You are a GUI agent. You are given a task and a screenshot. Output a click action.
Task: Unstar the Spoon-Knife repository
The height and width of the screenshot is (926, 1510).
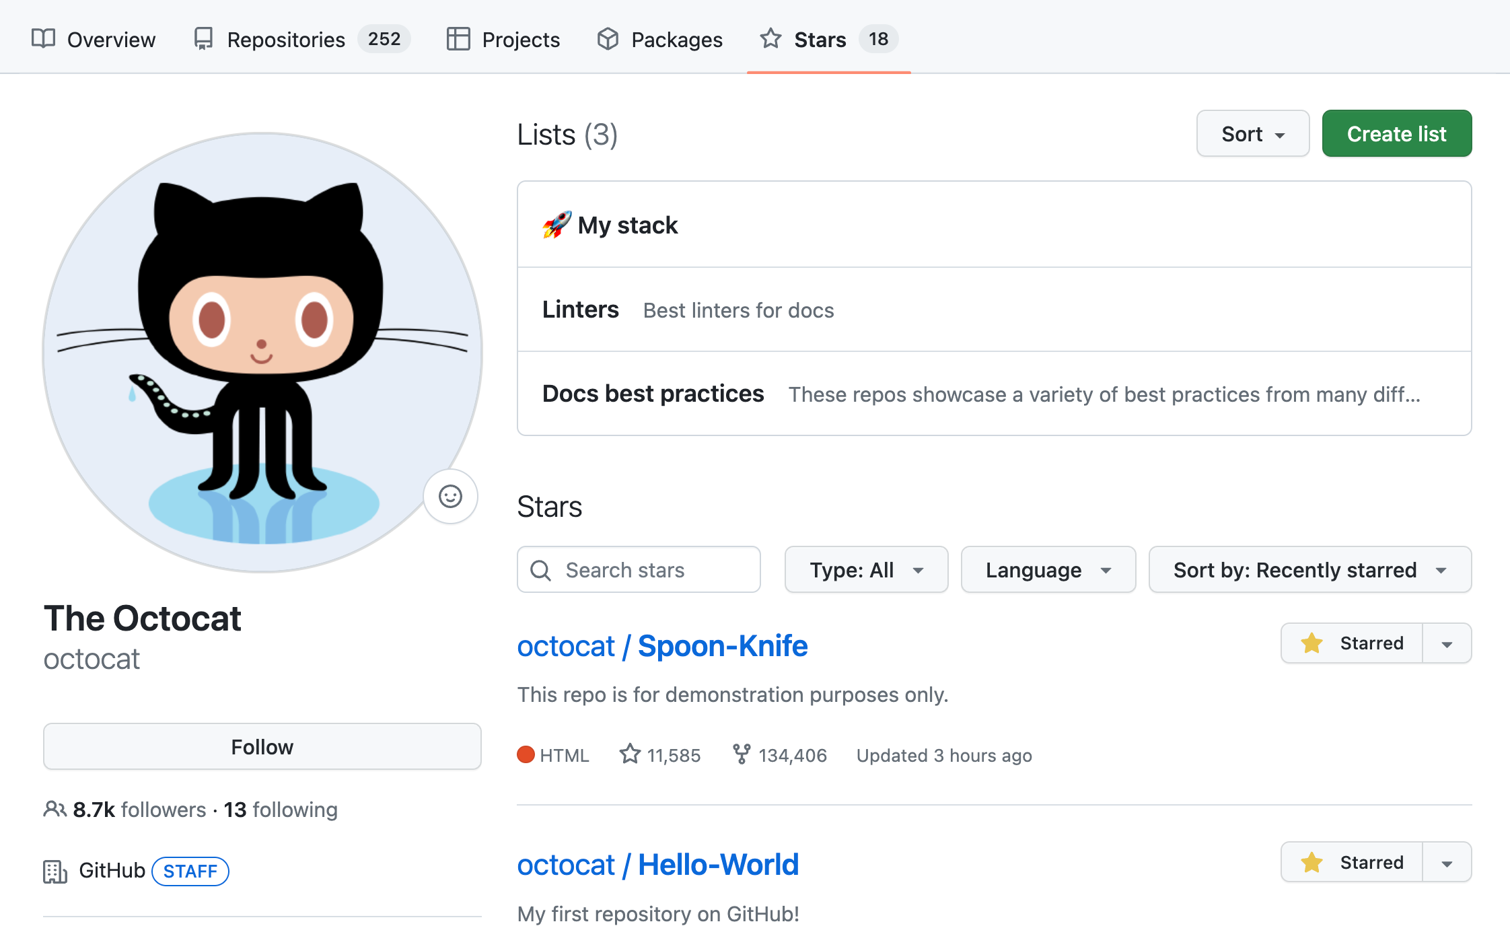click(x=1351, y=643)
